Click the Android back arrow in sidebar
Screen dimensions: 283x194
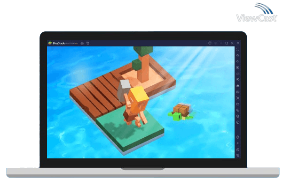click(x=238, y=143)
